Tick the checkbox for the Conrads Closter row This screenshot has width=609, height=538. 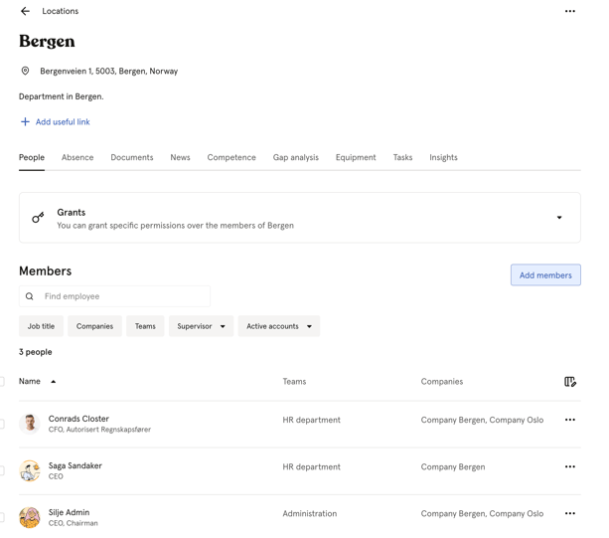point(2,424)
